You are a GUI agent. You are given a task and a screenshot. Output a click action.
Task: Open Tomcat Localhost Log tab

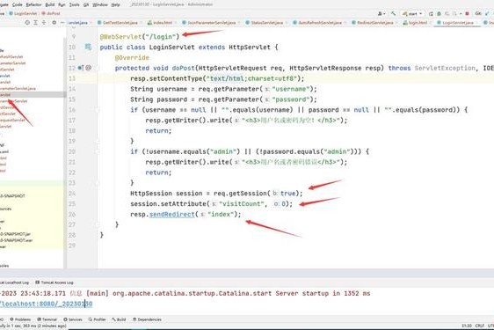[14, 282]
